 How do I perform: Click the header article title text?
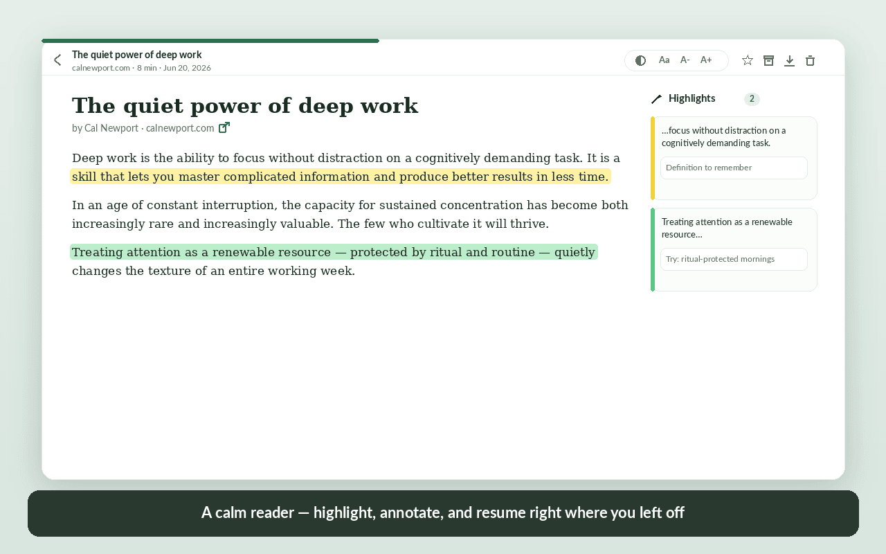coord(137,55)
